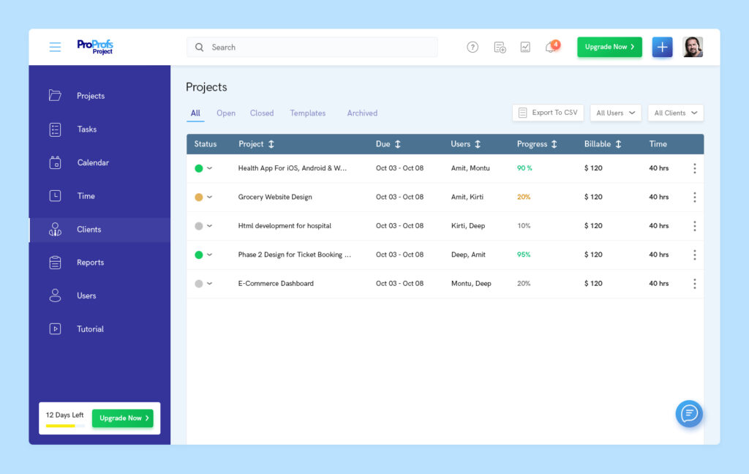The height and width of the screenshot is (474, 749).
Task: Click the Tasks checklist icon in sidebar
Action: click(x=55, y=129)
